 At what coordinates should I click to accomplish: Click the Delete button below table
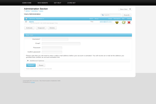coord(52,28)
